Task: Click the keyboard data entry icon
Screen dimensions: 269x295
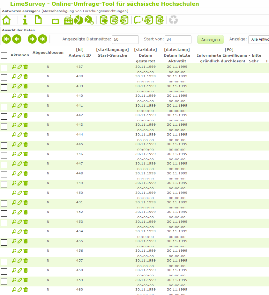Action: tap(68, 20)
